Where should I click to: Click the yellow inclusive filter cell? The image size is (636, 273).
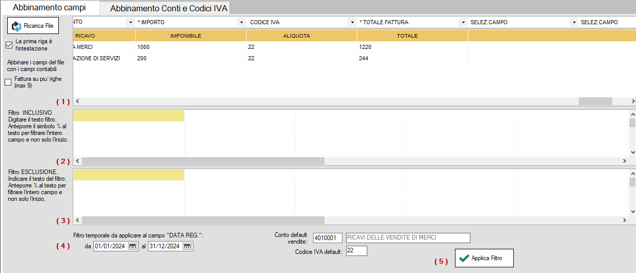(x=129, y=115)
